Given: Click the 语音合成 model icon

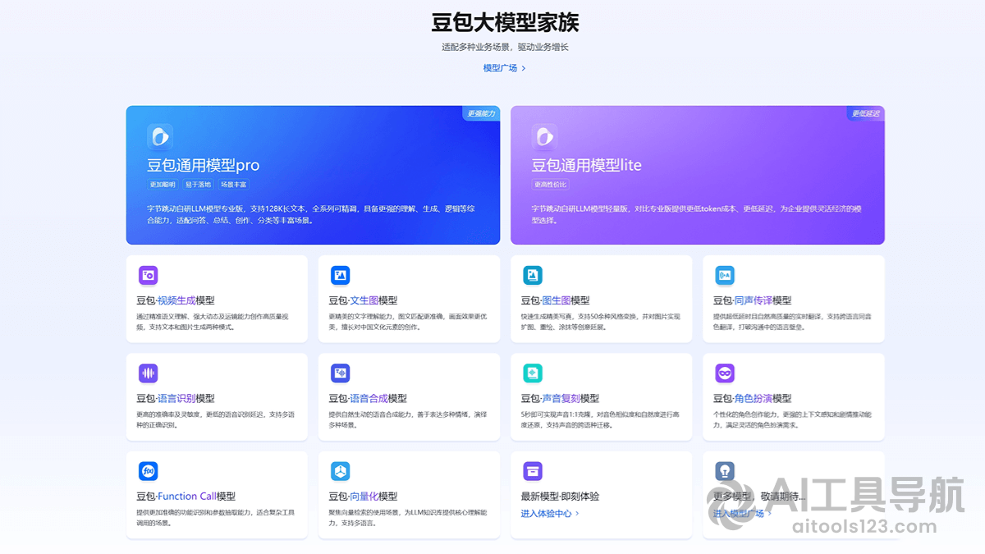Looking at the screenshot, I should 341,373.
